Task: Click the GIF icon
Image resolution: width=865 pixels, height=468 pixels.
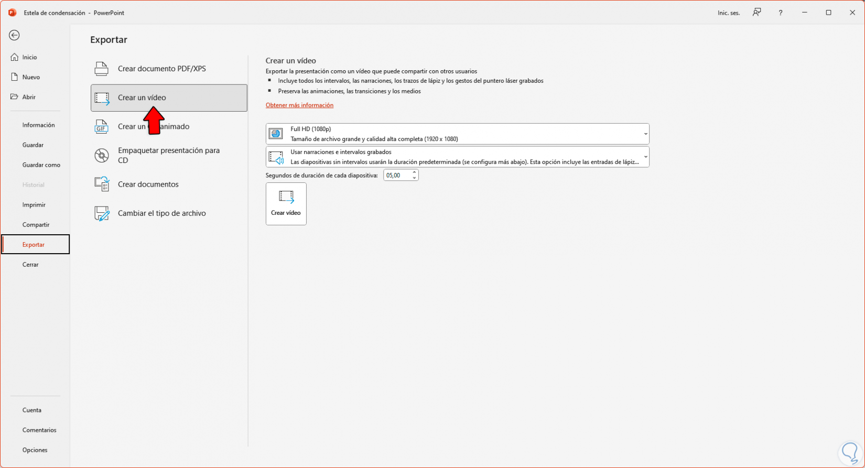Action: (101, 127)
